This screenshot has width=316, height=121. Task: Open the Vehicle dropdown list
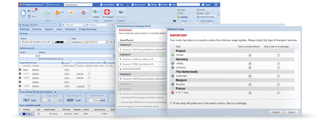point(53,42)
